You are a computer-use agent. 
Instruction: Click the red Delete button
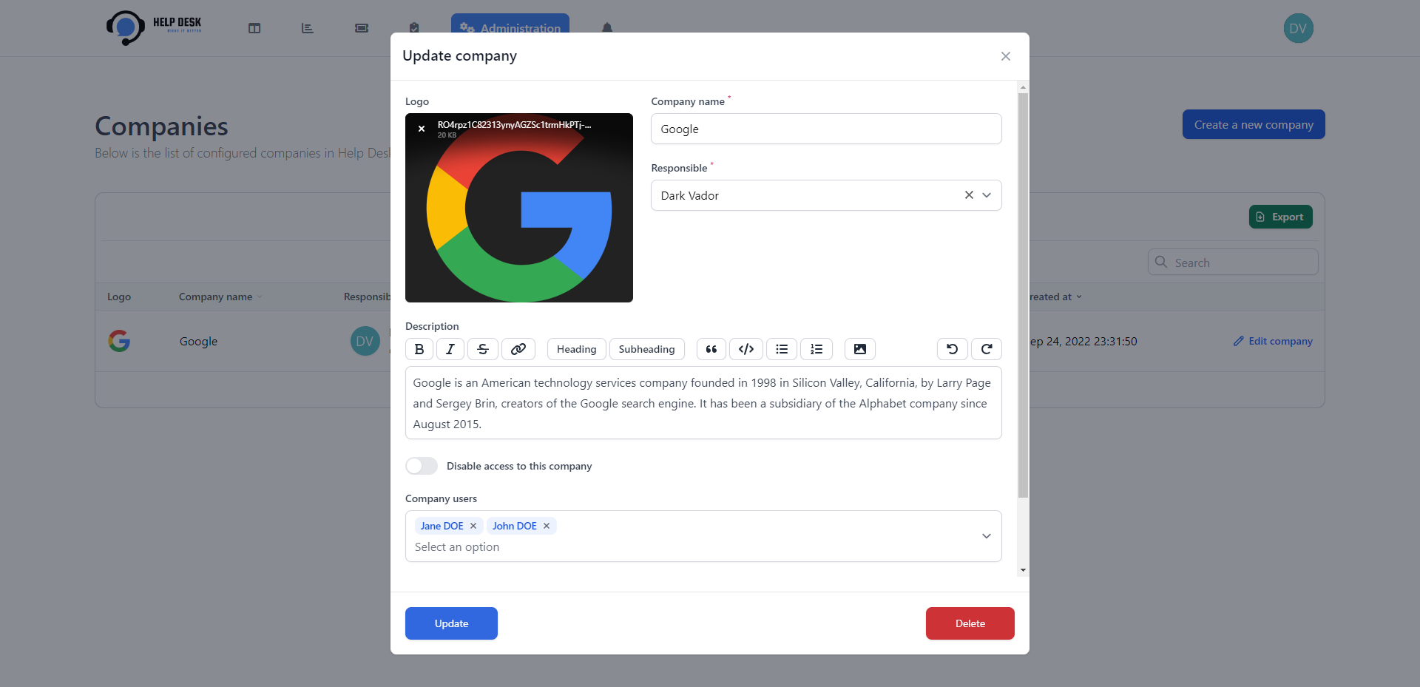970,623
